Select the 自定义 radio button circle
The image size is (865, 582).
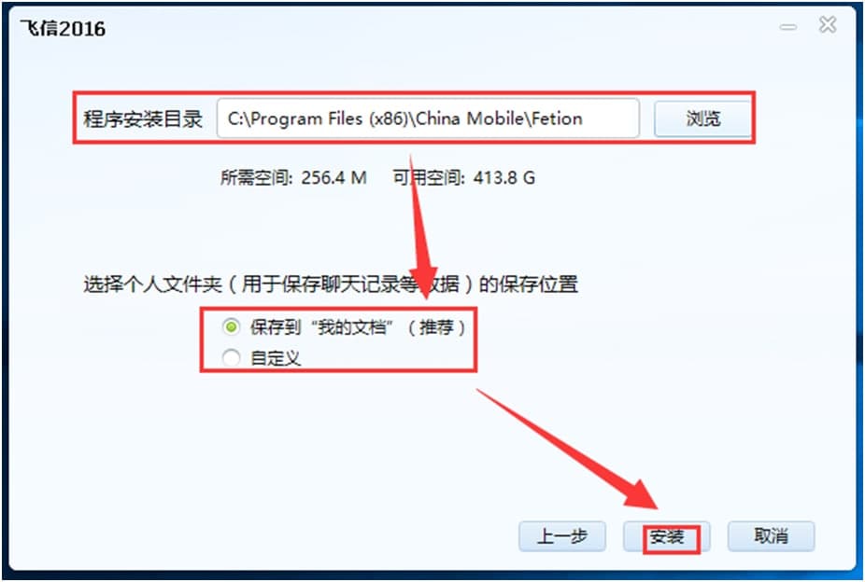(x=231, y=358)
